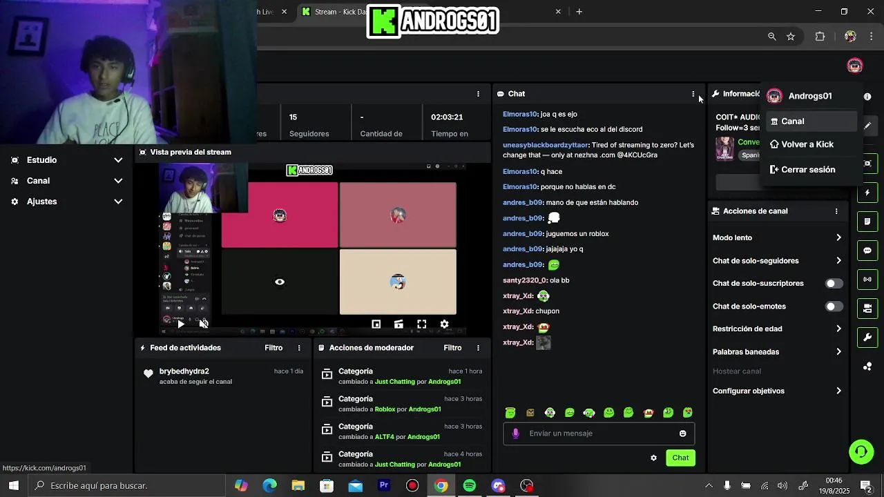The image size is (884, 497).
Task: Click broadcast signal icon in right sidebar
Action: tap(867, 280)
